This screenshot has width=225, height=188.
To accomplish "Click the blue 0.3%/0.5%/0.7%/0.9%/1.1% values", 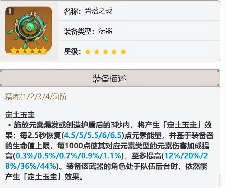I will click(x=69, y=156).
